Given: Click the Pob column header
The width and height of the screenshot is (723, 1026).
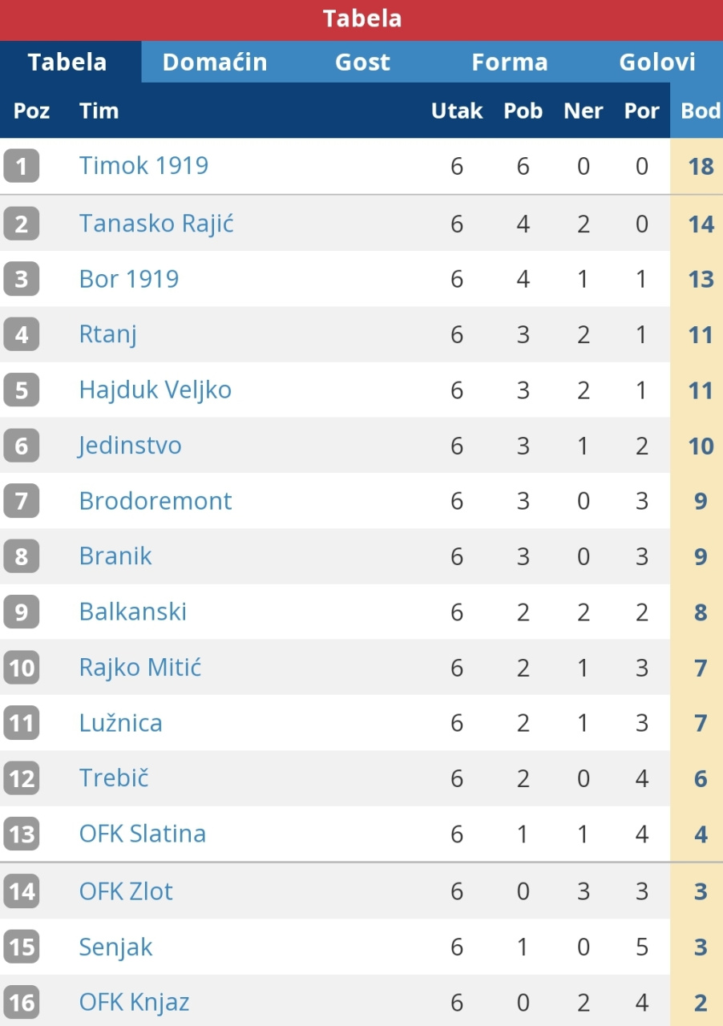Looking at the screenshot, I should [x=523, y=111].
